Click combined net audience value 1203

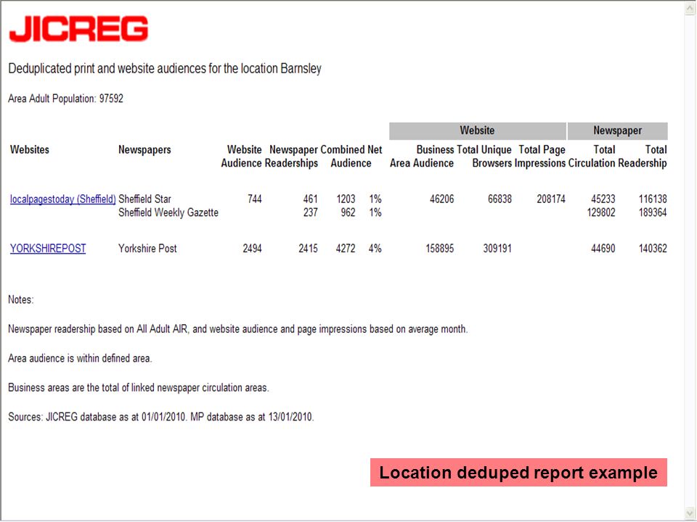[346, 199]
